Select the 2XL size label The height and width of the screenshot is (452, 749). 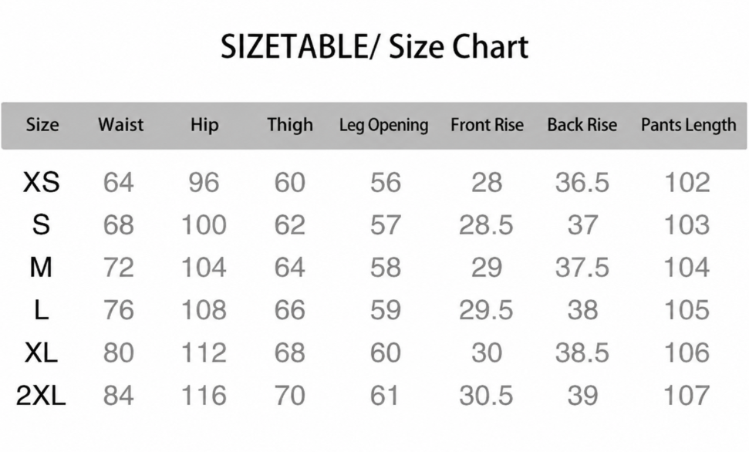click(x=41, y=396)
